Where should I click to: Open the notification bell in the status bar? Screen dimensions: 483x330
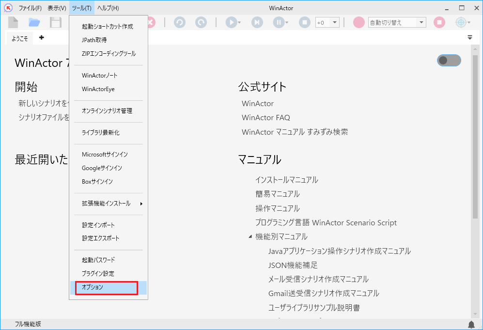coord(471,324)
